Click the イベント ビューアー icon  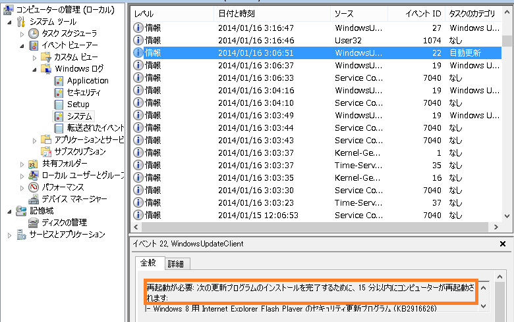34,45
